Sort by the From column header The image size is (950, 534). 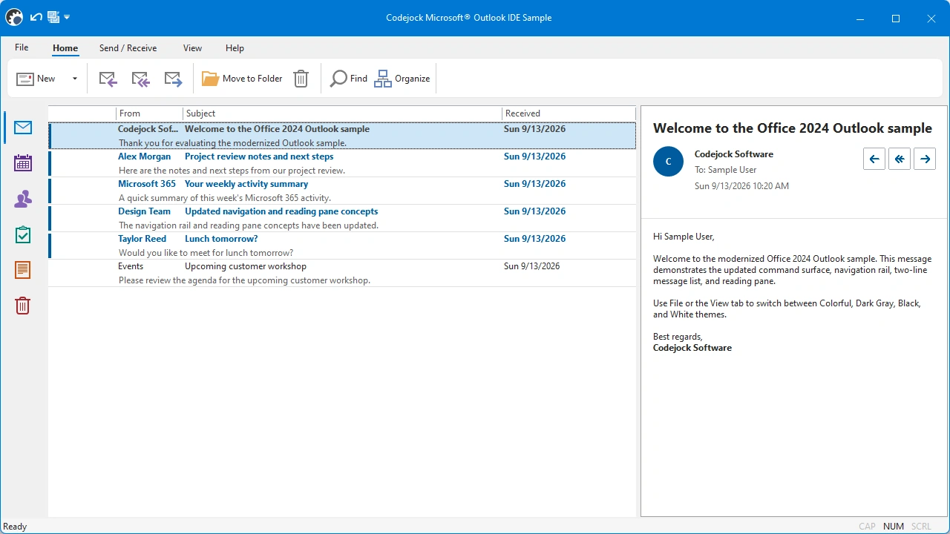[x=149, y=113]
